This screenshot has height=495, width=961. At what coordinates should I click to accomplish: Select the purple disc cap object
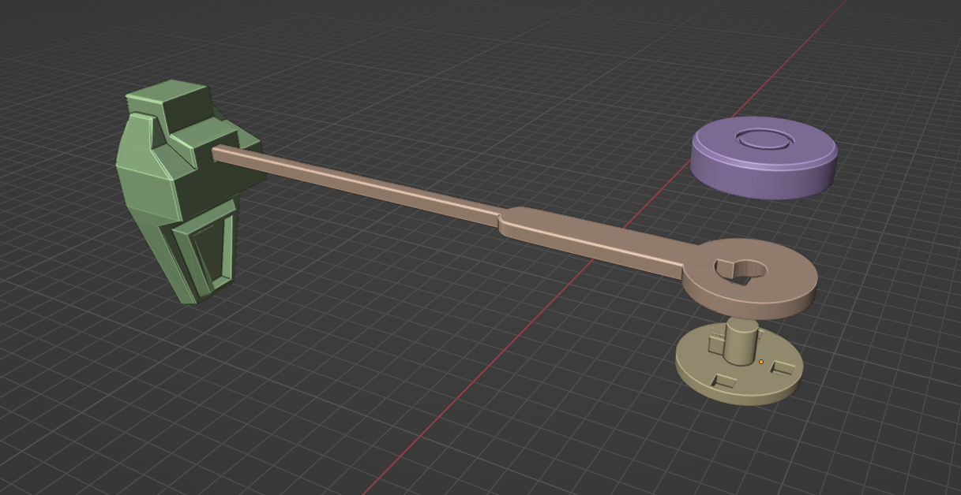click(764, 157)
